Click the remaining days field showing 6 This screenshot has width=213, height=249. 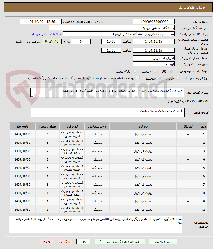81,42
